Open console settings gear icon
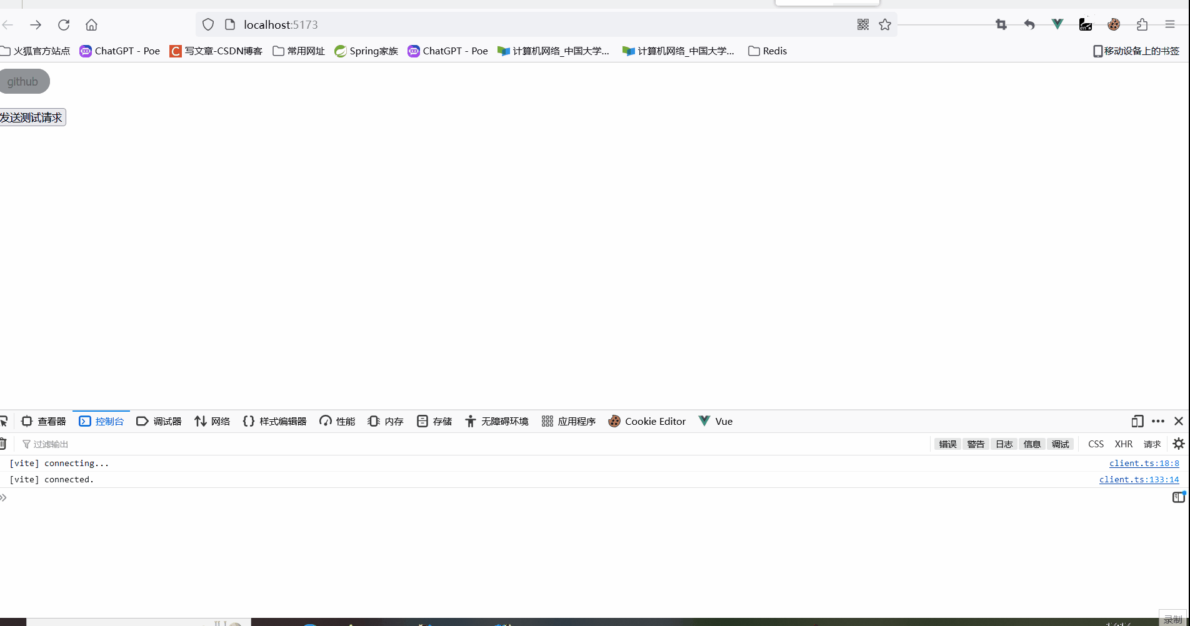Image resolution: width=1190 pixels, height=626 pixels. (1179, 444)
